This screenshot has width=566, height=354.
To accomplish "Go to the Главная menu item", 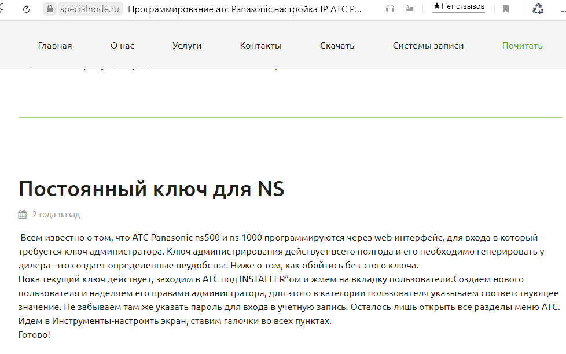I will [x=55, y=46].
